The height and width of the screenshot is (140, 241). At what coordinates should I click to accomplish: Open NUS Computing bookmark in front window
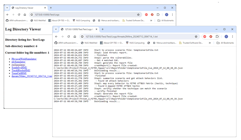coord(135,43)
